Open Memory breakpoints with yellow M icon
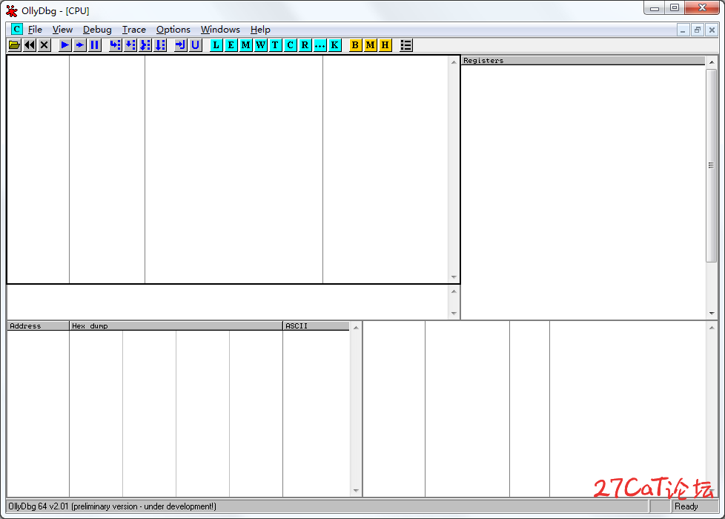 pyautogui.click(x=370, y=45)
